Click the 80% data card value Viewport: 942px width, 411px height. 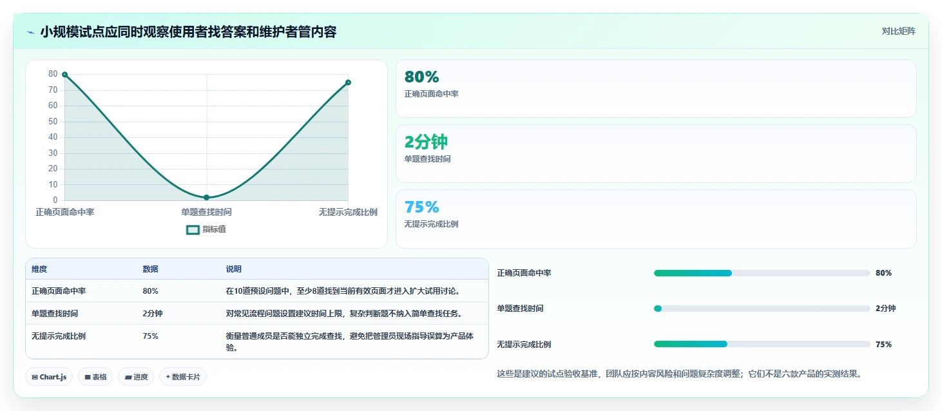coord(421,77)
